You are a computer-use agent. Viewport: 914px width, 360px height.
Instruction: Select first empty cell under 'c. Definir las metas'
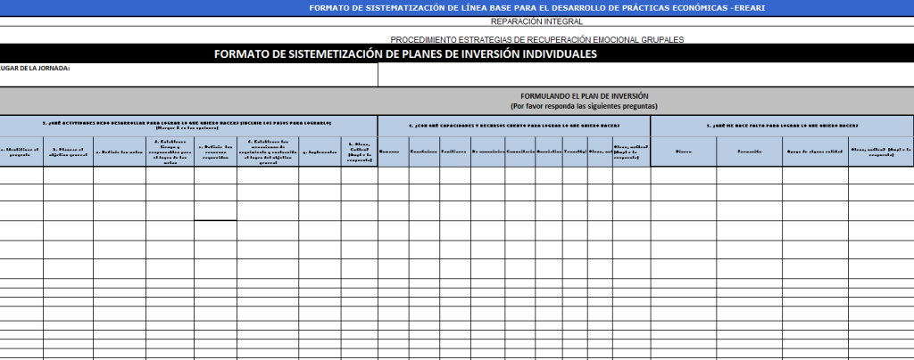pos(120,176)
